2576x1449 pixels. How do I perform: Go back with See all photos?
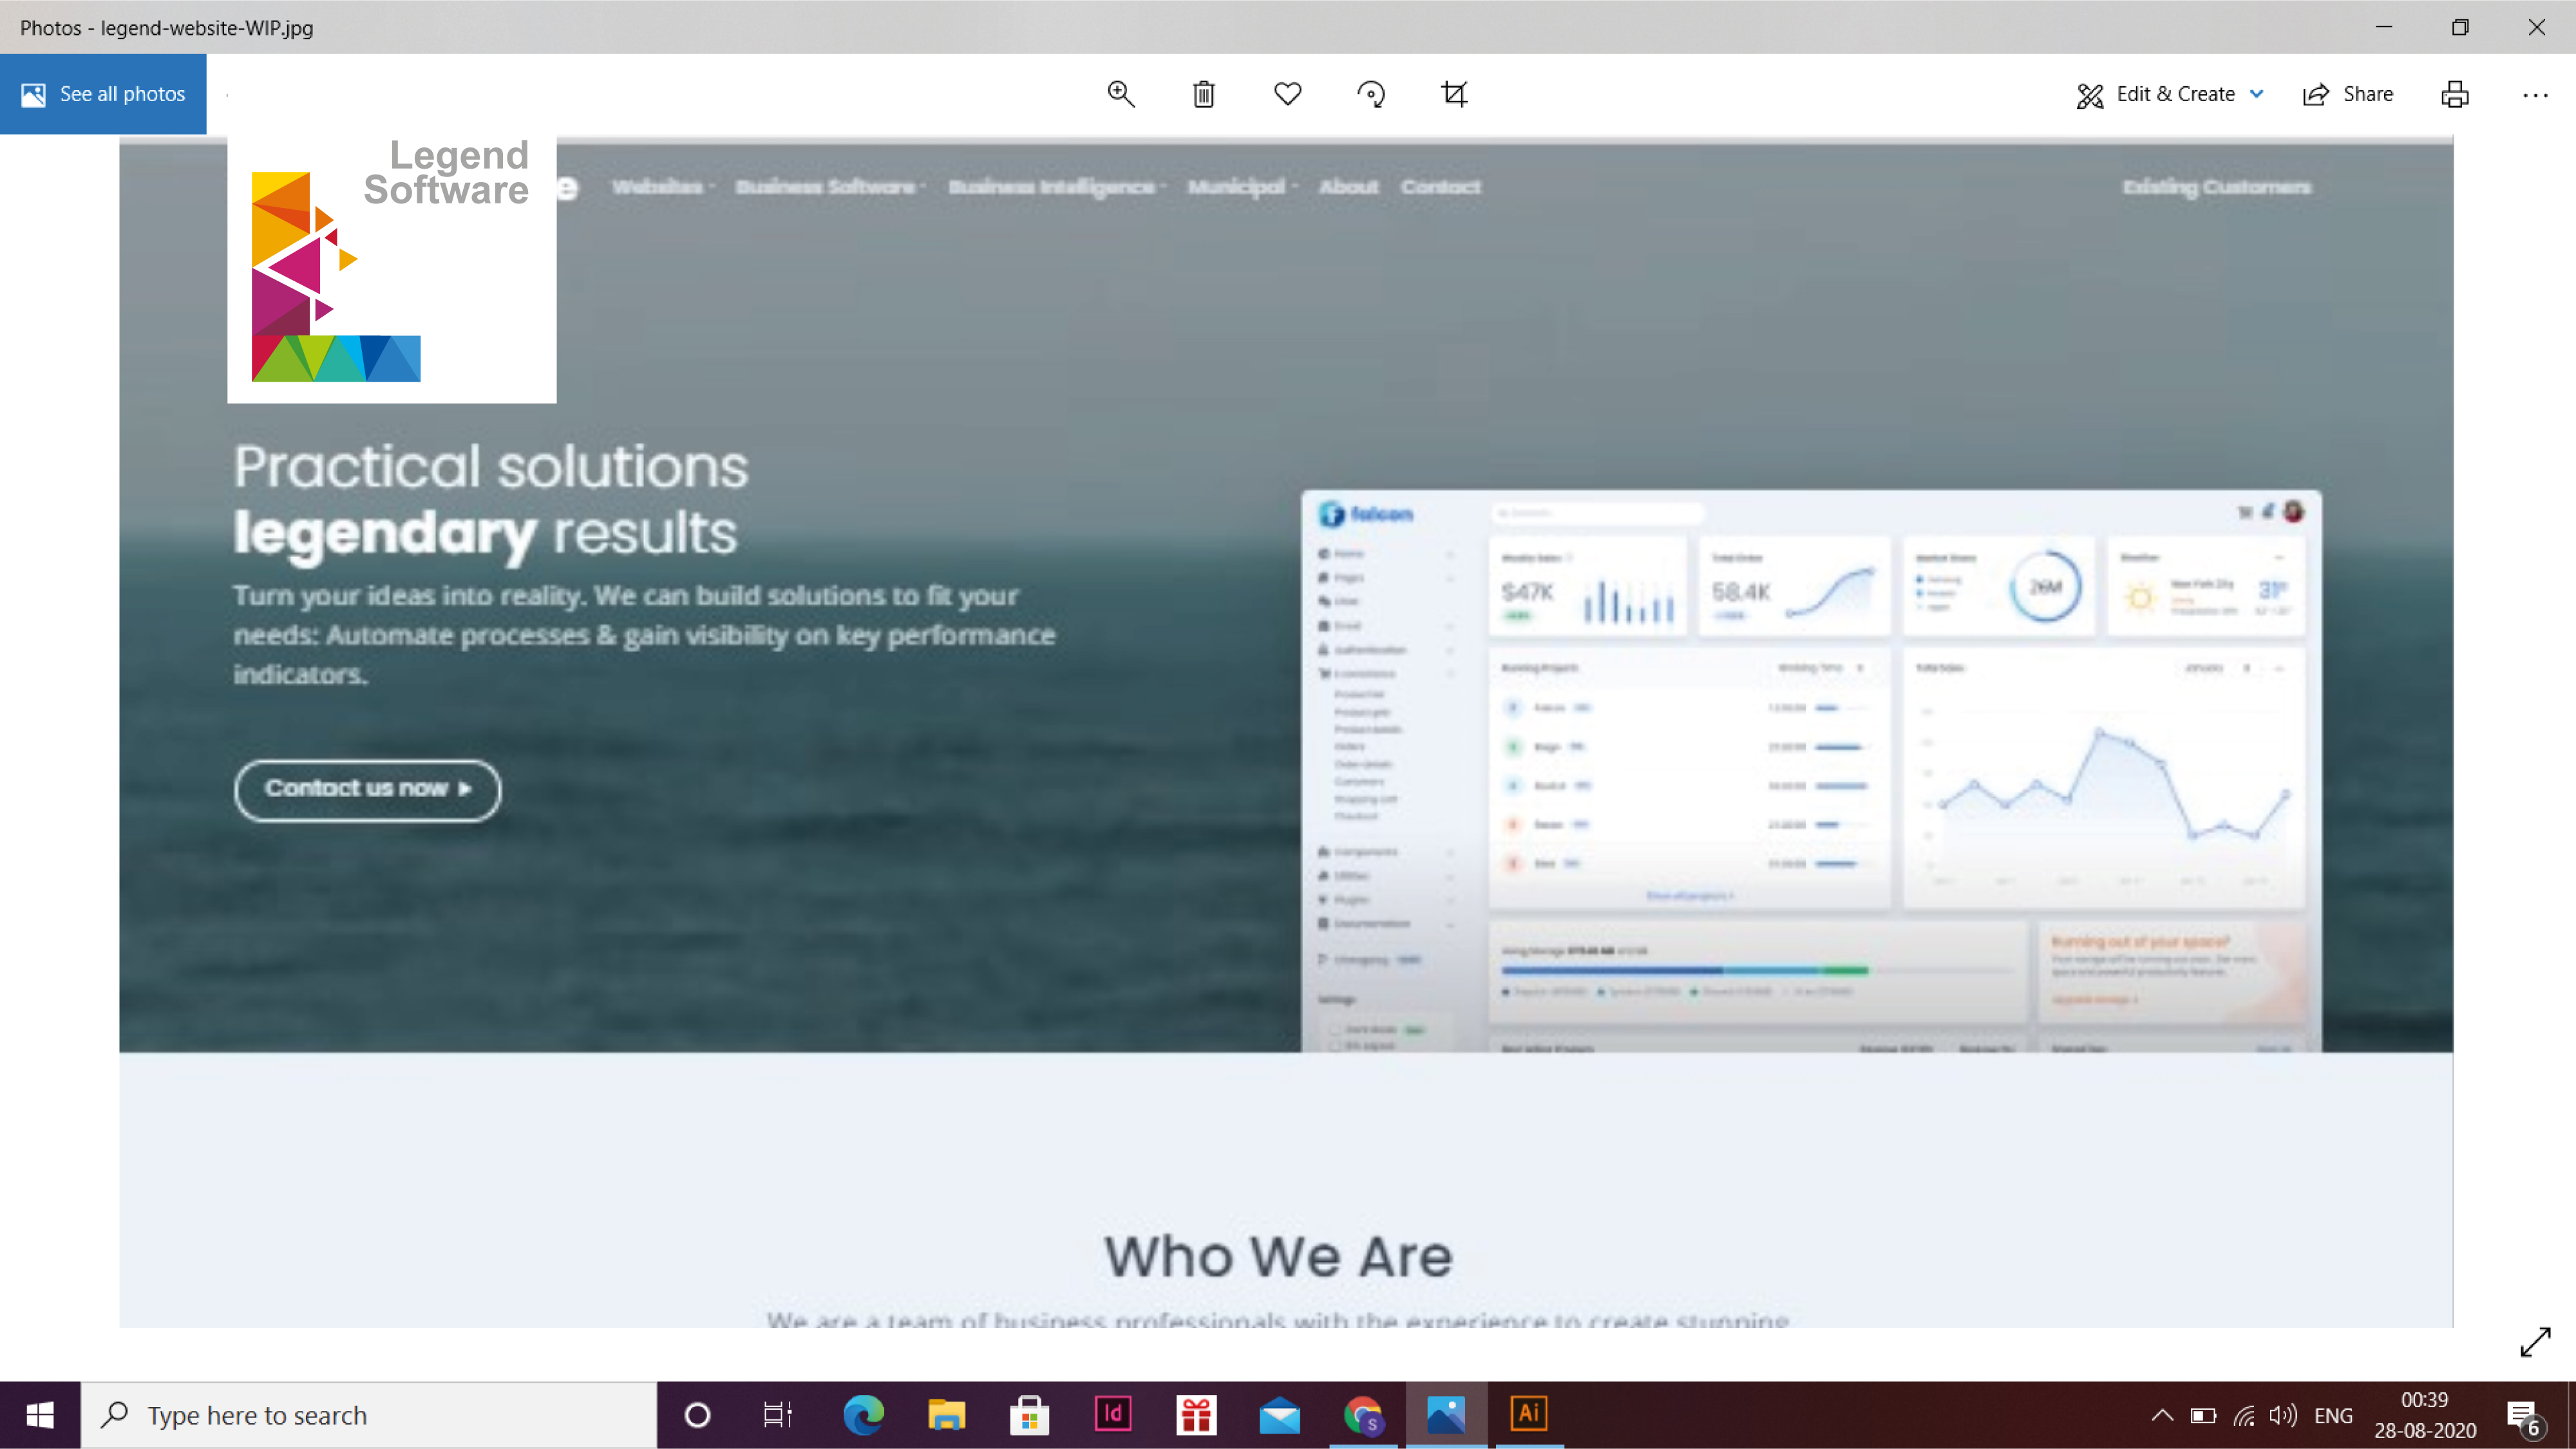point(103,94)
